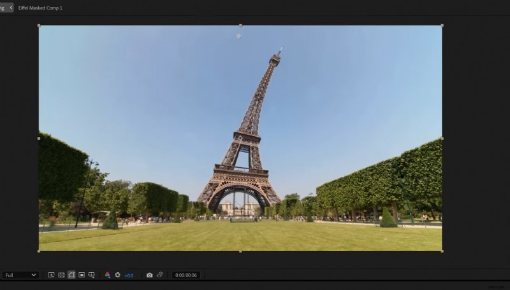Take a snapshot with camera icon
The width and height of the screenshot is (510, 290).
[149, 275]
